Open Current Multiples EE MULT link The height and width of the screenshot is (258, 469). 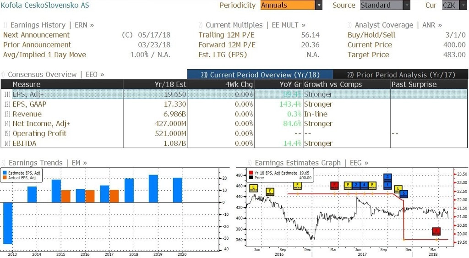[x=256, y=25]
